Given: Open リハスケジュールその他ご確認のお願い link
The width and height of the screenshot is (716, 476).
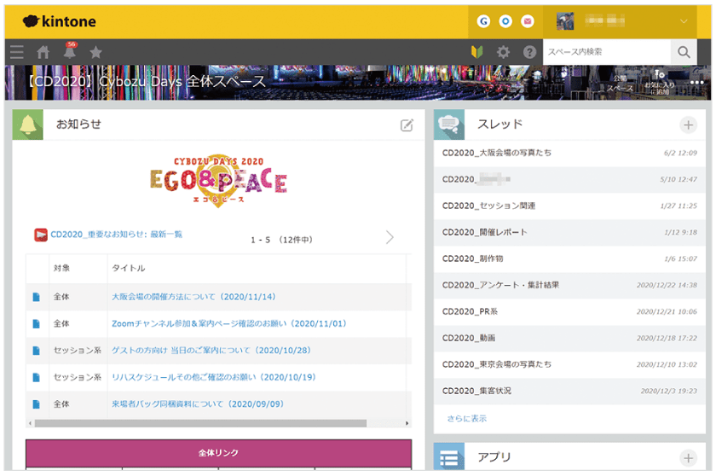Looking at the screenshot, I should 214,377.
